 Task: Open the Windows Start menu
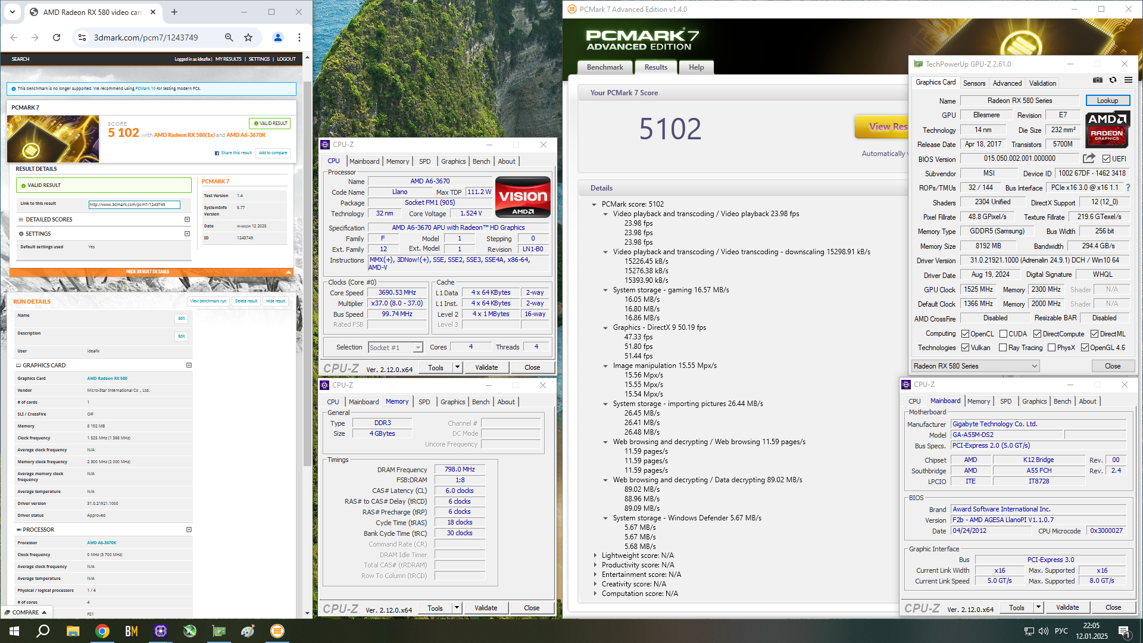tap(14, 631)
